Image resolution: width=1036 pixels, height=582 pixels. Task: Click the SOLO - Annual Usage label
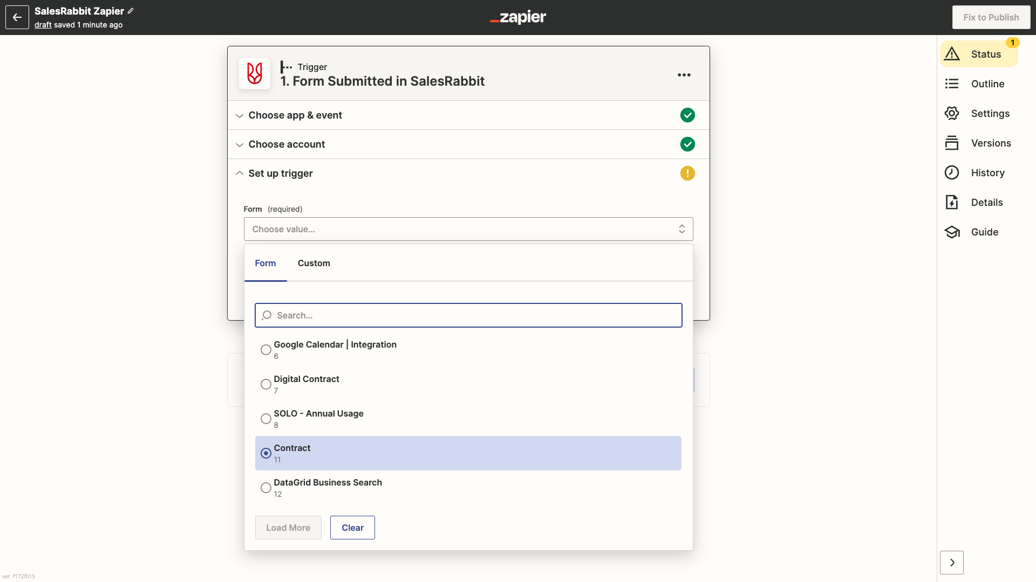(318, 413)
